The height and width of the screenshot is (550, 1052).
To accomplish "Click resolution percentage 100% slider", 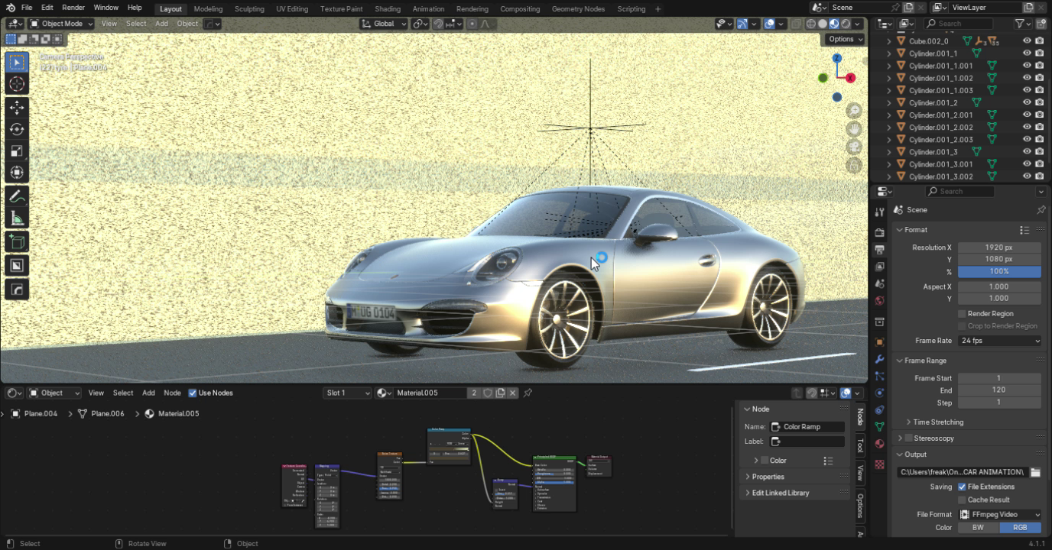I will [x=999, y=271].
